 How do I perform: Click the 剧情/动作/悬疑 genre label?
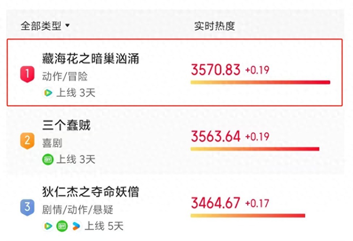78,210
